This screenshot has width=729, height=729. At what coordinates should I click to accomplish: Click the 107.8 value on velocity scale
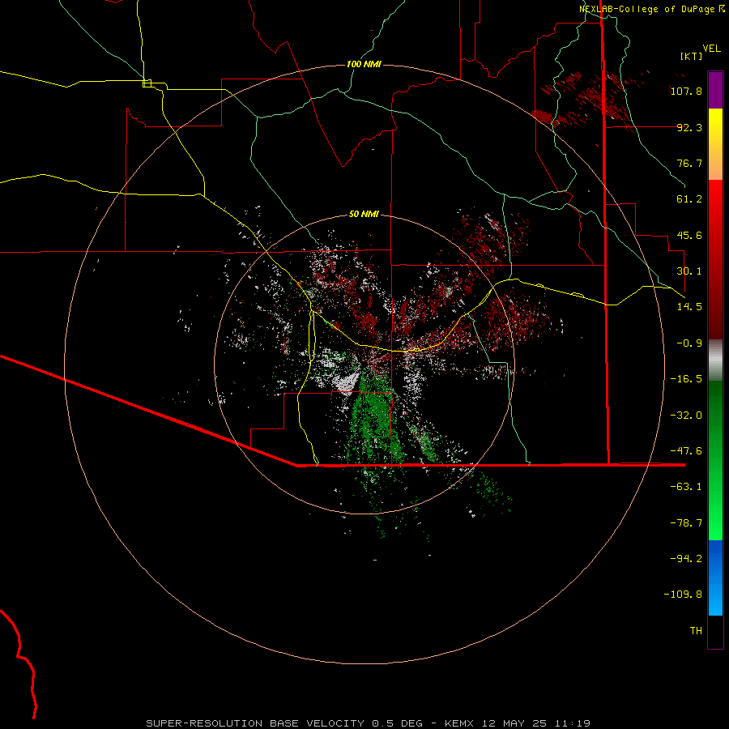tap(686, 91)
